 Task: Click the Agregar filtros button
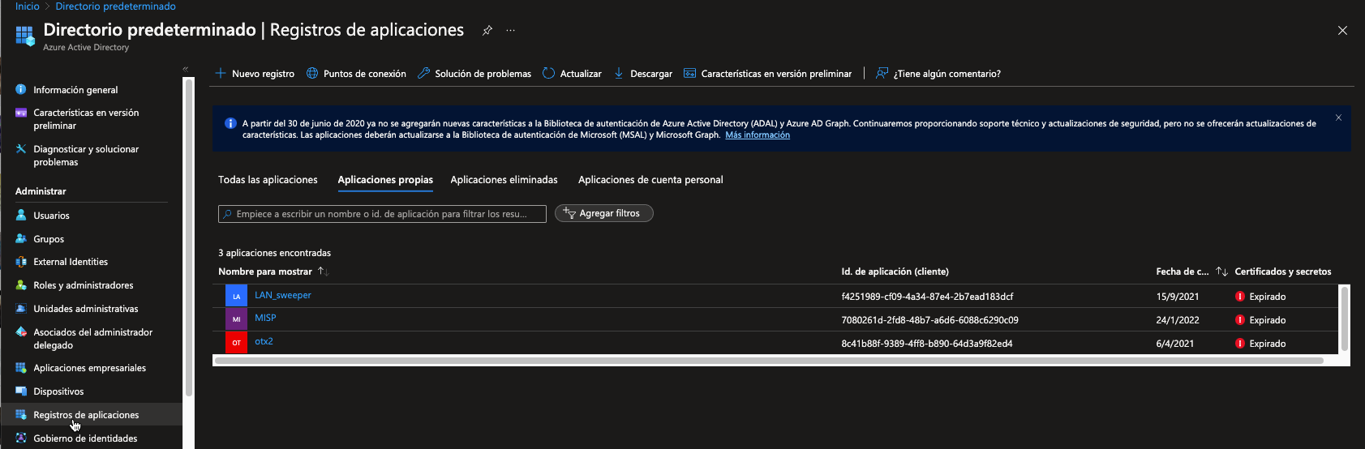tap(604, 213)
